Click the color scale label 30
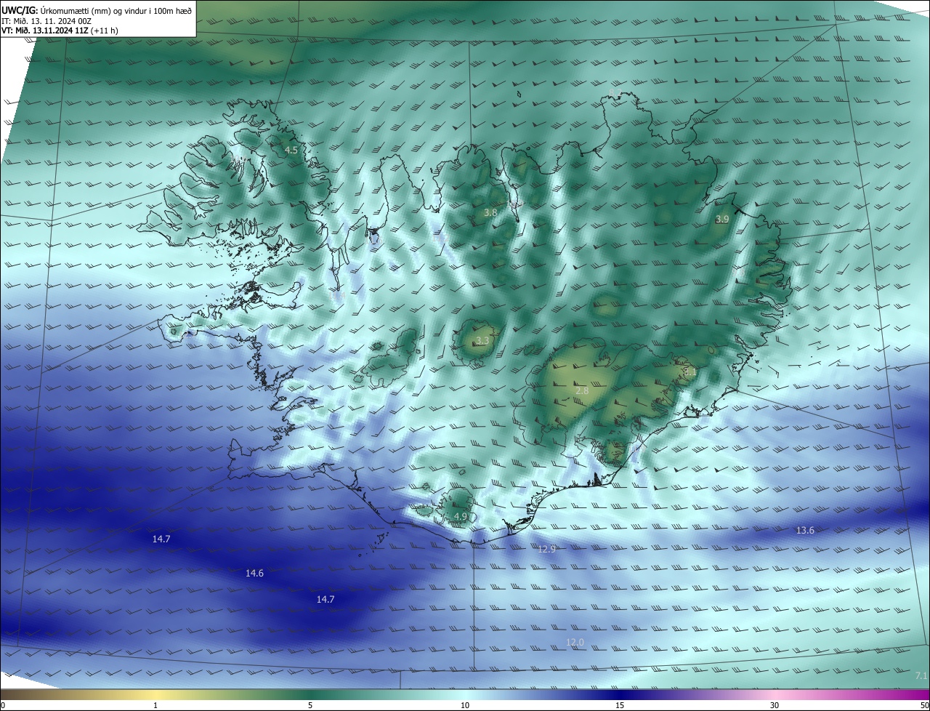Screen dimensions: 930x711 click(775, 706)
